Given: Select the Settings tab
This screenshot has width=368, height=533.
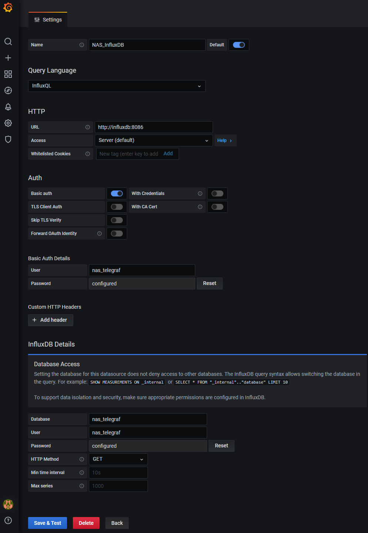Looking at the screenshot, I should click(x=48, y=20).
